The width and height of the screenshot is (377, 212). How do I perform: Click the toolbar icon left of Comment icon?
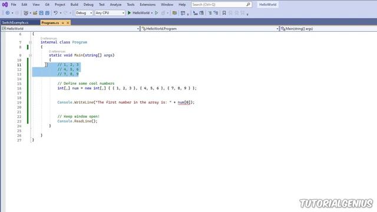(201, 13)
